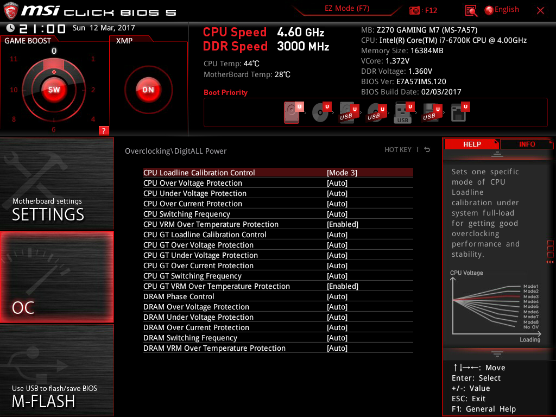Image resolution: width=556 pixels, height=417 pixels.
Task: Click the time display 21:00
Action: (x=42, y=28)
